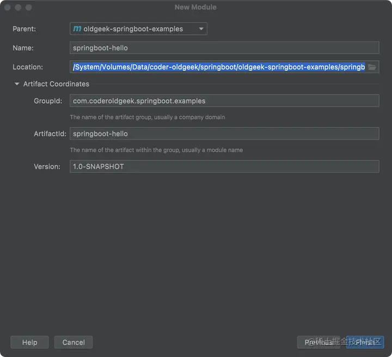This screenshot has height=357, width=392.
Task: Click the 'Name:' label
Action: coord(23,48)
